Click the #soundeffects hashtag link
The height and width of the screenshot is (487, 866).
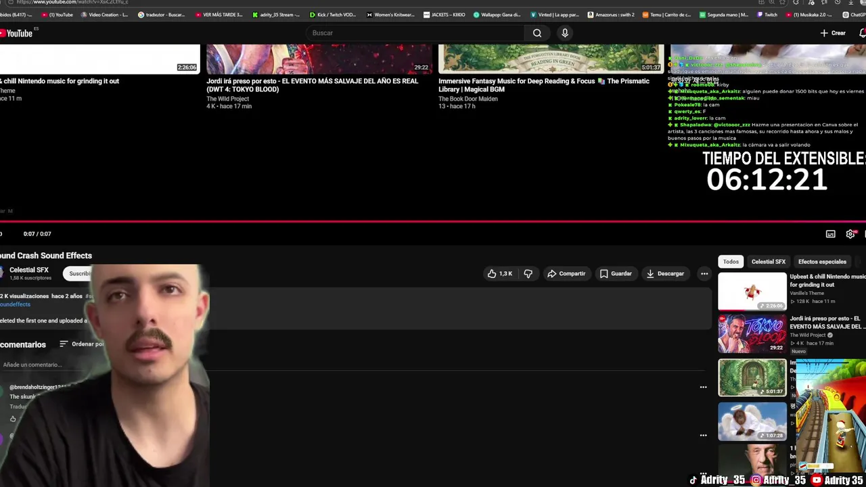pos(16,304)
